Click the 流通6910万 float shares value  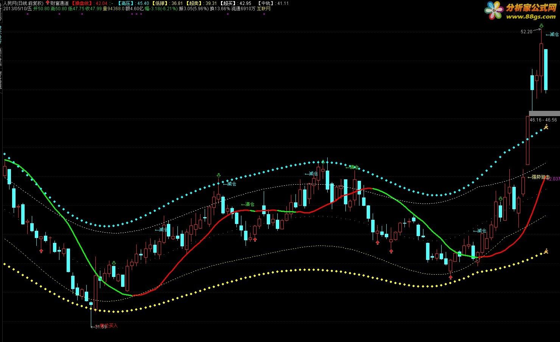click(243, 9)
